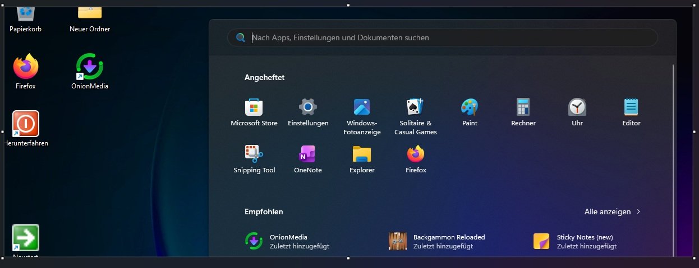
Task: Open Explorer from pinned apps
Action: click(362, 159)
